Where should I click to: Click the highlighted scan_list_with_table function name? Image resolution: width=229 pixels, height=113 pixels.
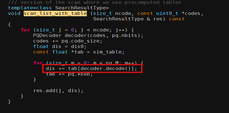[55, 13]
